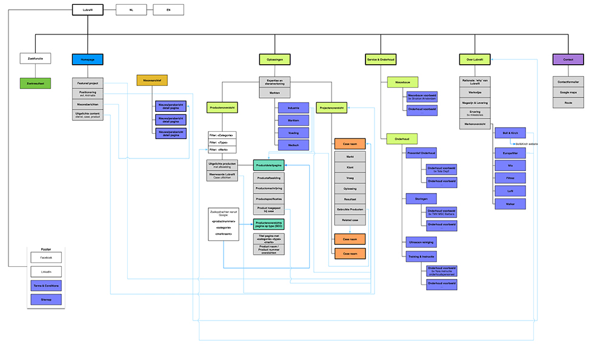Click the Projectenoverzicht box
This screenshot has height=346, width=606.
[x=331, y=108]
